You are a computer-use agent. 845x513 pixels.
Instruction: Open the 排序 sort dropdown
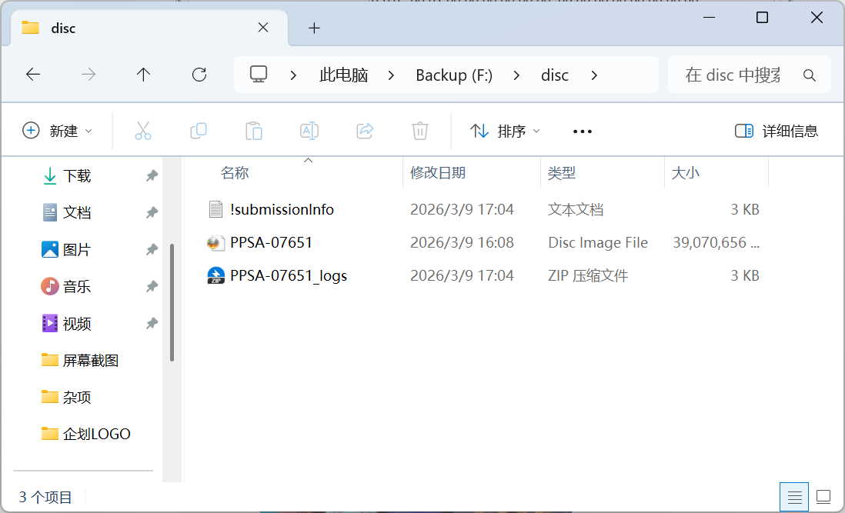tap(505, 131)
